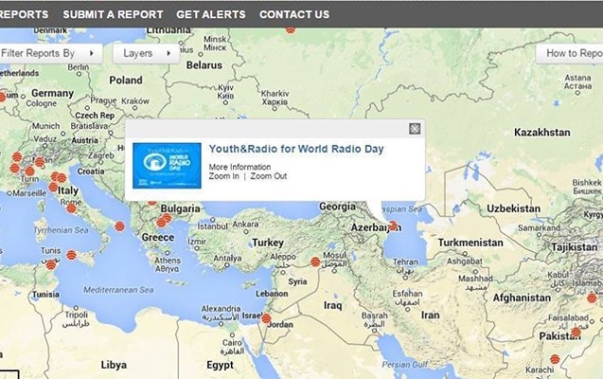Click the Mediterranean Sea label
Screen dimensions: 603x379
(x=118, y=290)
